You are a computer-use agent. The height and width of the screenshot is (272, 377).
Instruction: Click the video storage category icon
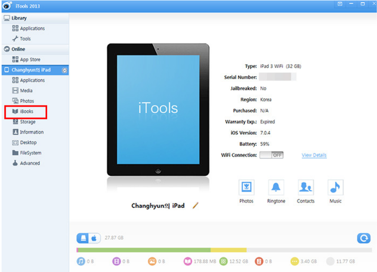click(x=117, y=261)
